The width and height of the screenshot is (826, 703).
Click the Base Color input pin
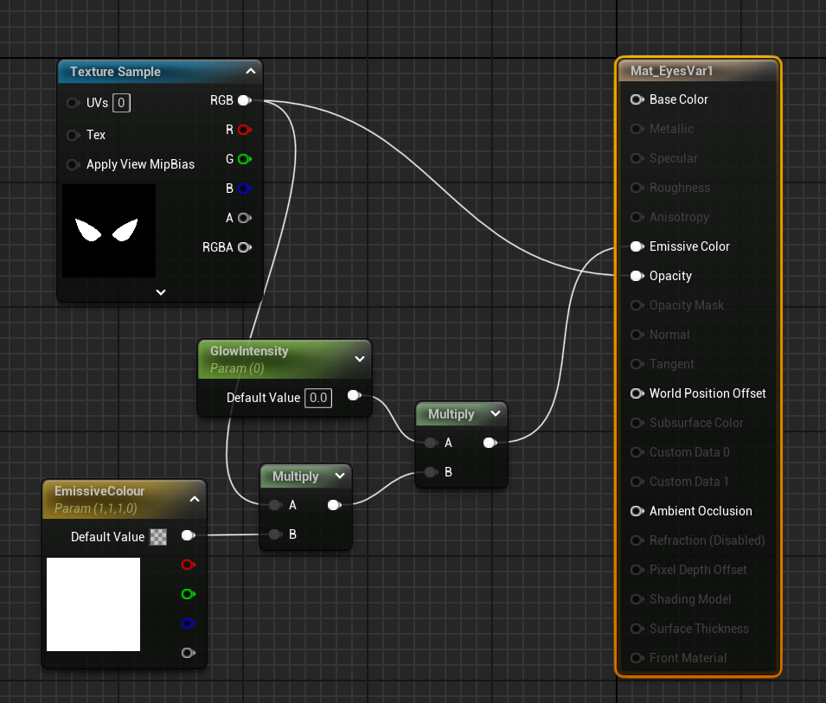637,99
